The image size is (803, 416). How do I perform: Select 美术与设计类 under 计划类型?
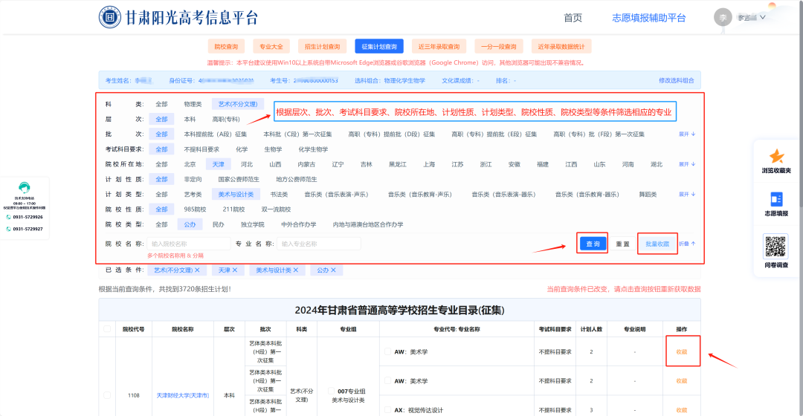pos(236,195)
